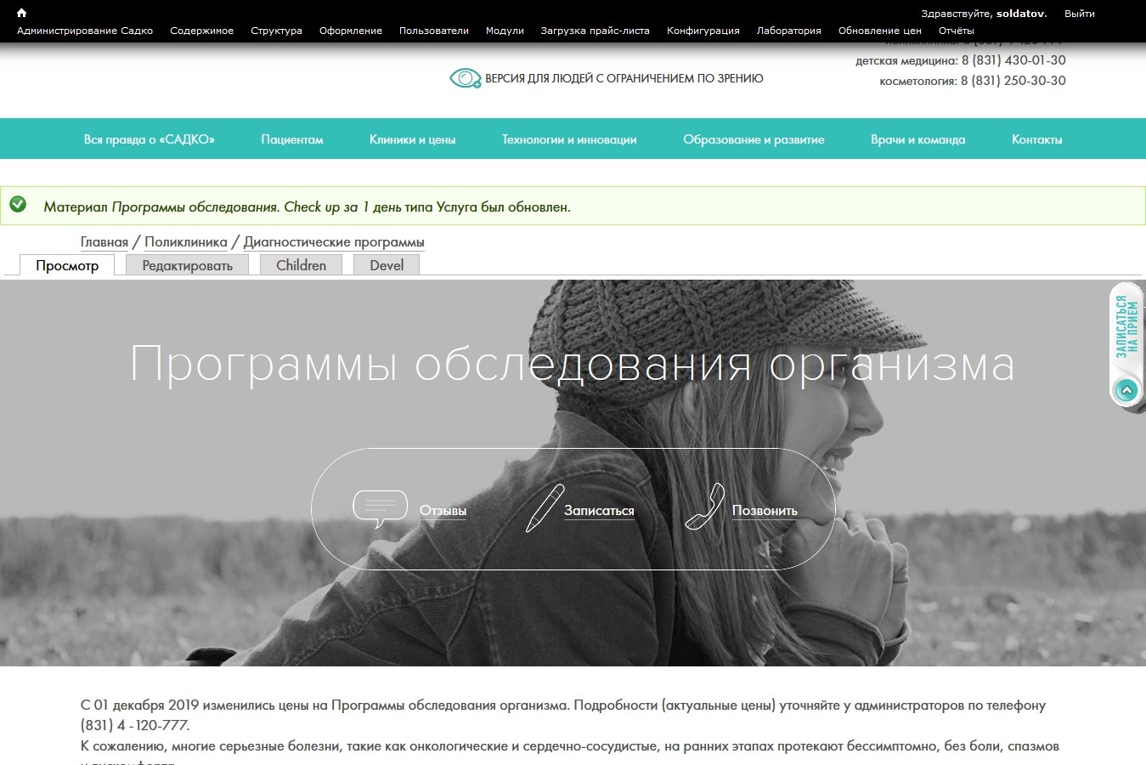The width and height of the screenshot is (1146, 765).
Task: Switch to the Редактировать tab
Action: coord(187,265)
